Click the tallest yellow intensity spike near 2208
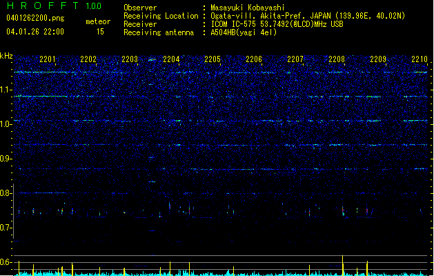The height and width of the screenshot is (276, 434). (x=343, y=266)
